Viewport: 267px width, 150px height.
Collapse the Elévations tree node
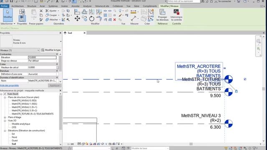pos(5,130)
